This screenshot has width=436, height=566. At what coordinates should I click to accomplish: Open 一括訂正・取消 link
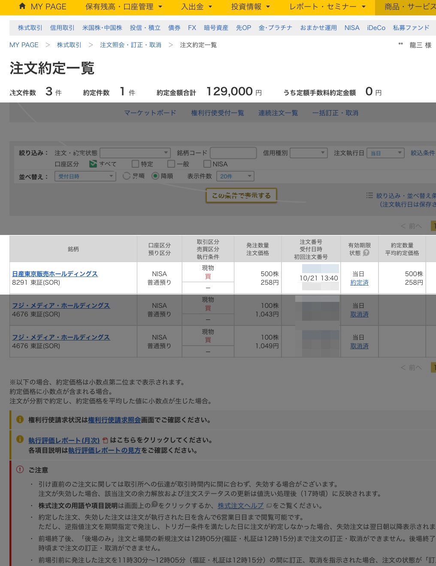click(x=335, y=113)
